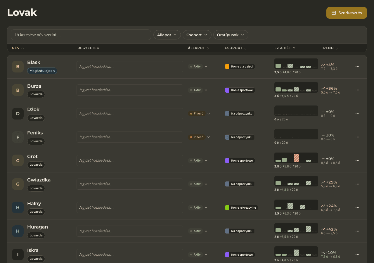This screenshot has height=263, width=374.
Task: Click the H avatar of Halny
Action: pyautogui.click(x=18, y=207)
